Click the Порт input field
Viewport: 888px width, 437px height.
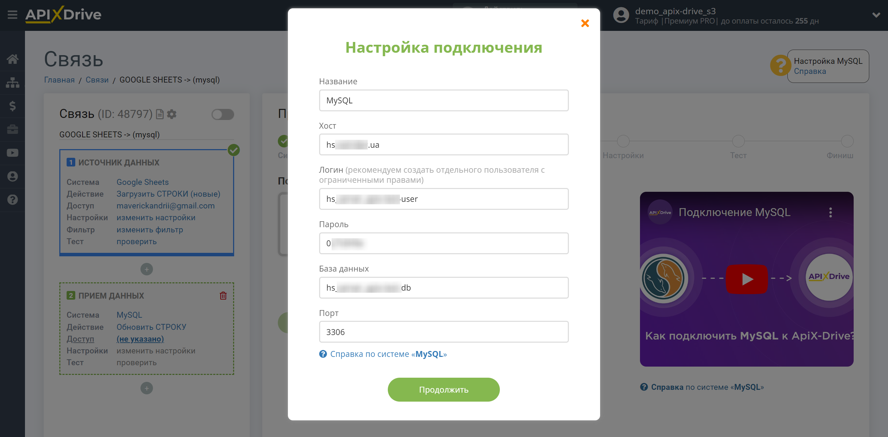444,332
